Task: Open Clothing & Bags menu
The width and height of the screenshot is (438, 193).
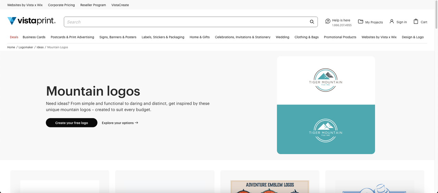Action: 307,37
